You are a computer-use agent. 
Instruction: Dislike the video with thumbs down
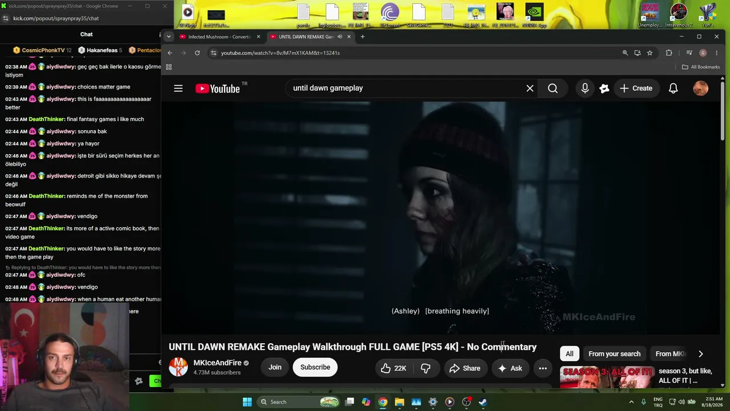425,368
